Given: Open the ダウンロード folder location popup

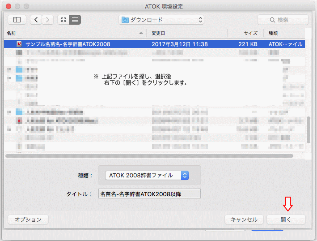Looking at the screenshot, I should coord(161,20).
